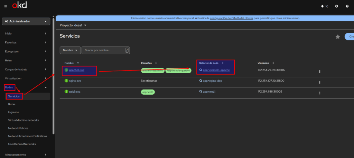Open the Proyecto: desa1 project selector
This screenshot has width=354, height=158.
point(73,25)
